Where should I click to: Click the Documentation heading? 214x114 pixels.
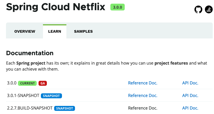[30, 53]
